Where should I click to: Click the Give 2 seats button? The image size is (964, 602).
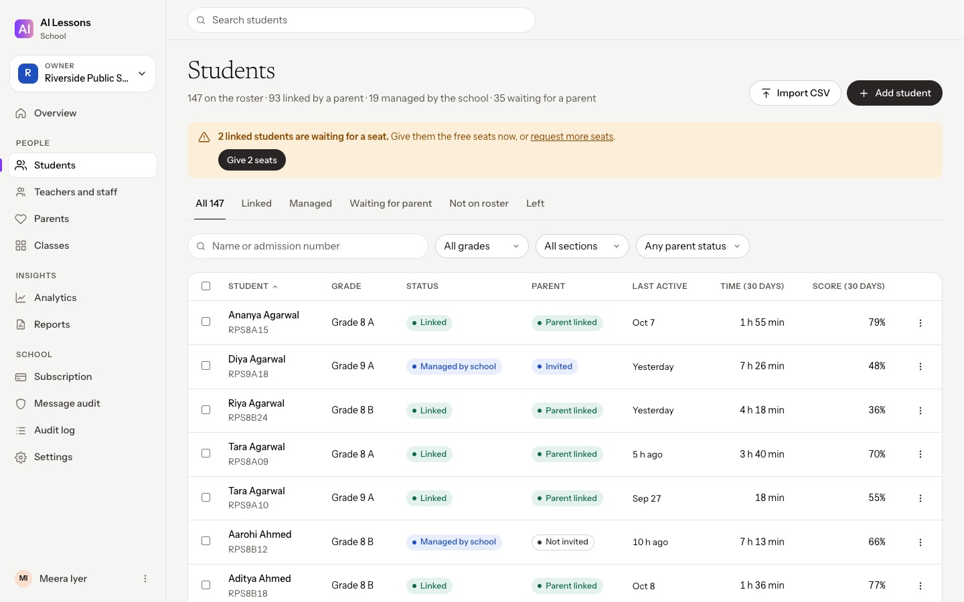pos(252,160)
